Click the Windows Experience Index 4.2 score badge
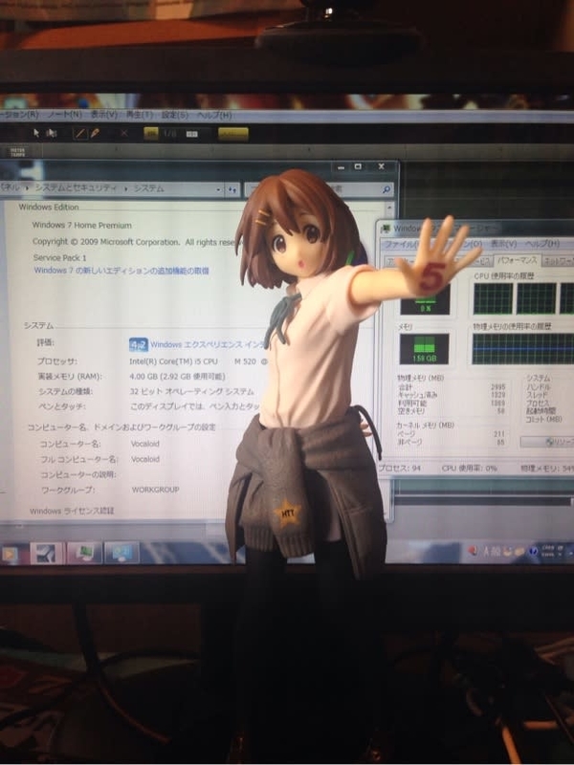 pos(139,345)
